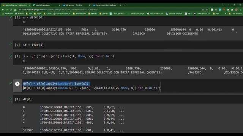243x136 pixels.
Task: Click cell [9] code df[0]
Action: click(27, 99)
